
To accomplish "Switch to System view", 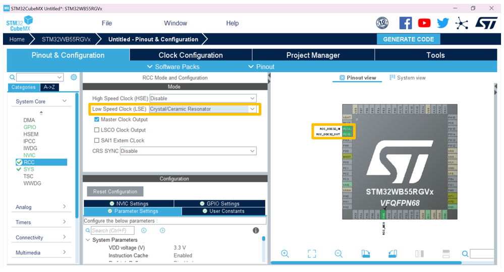I will 408,78.
